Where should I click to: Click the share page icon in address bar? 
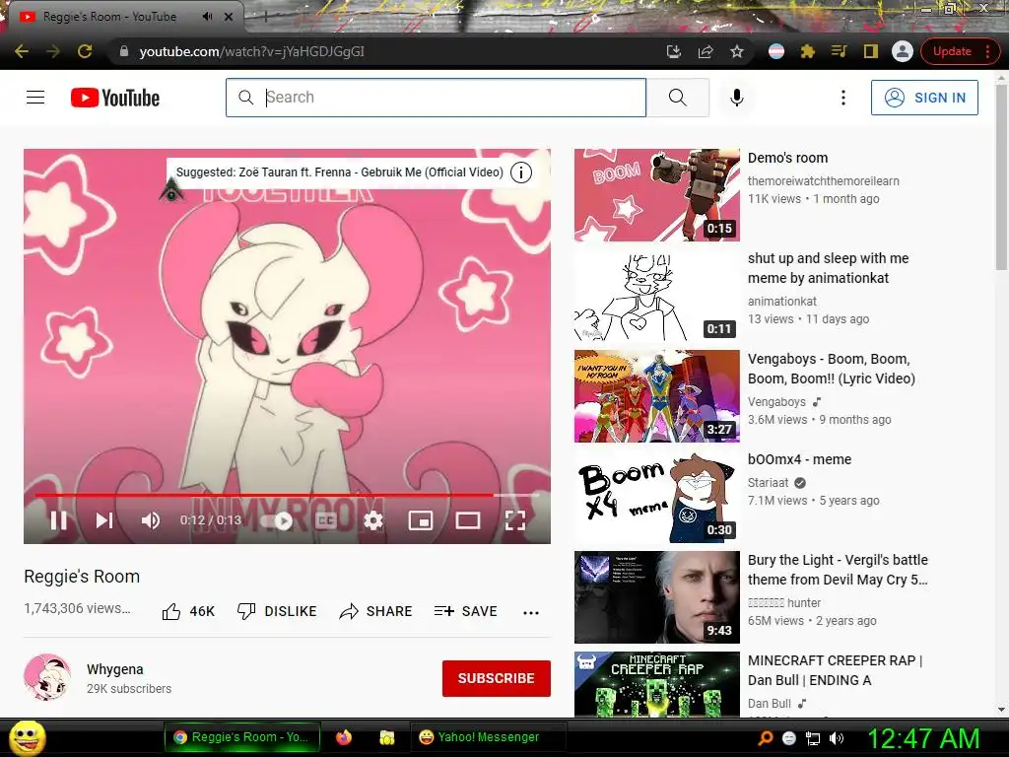coord(706,51)
